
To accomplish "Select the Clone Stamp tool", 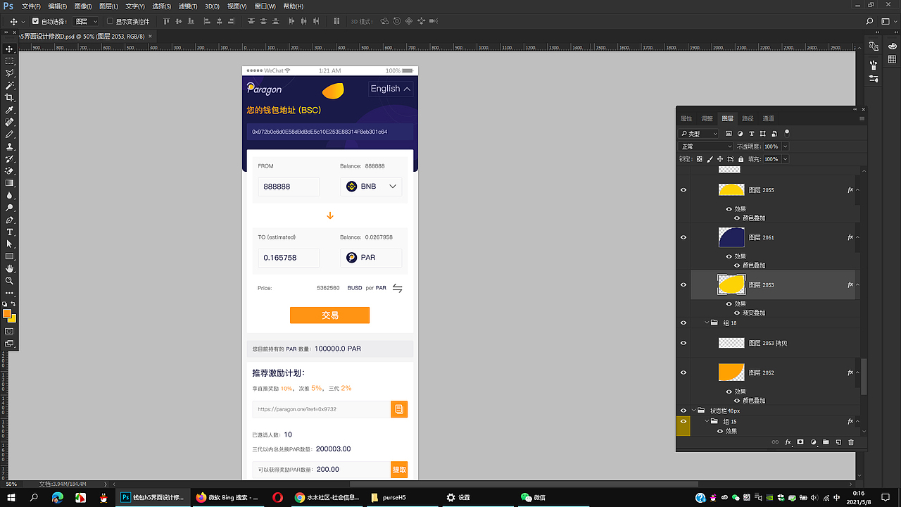I will click(10, 147).
